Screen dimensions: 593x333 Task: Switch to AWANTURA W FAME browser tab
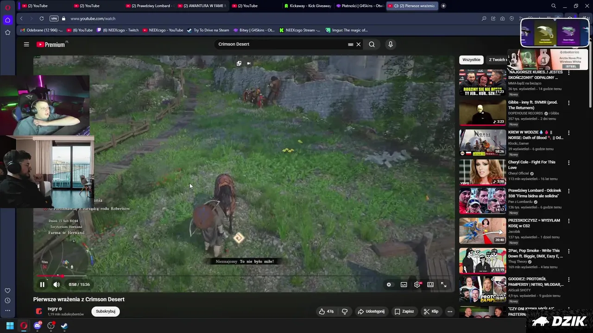click(x=202, y=6)
